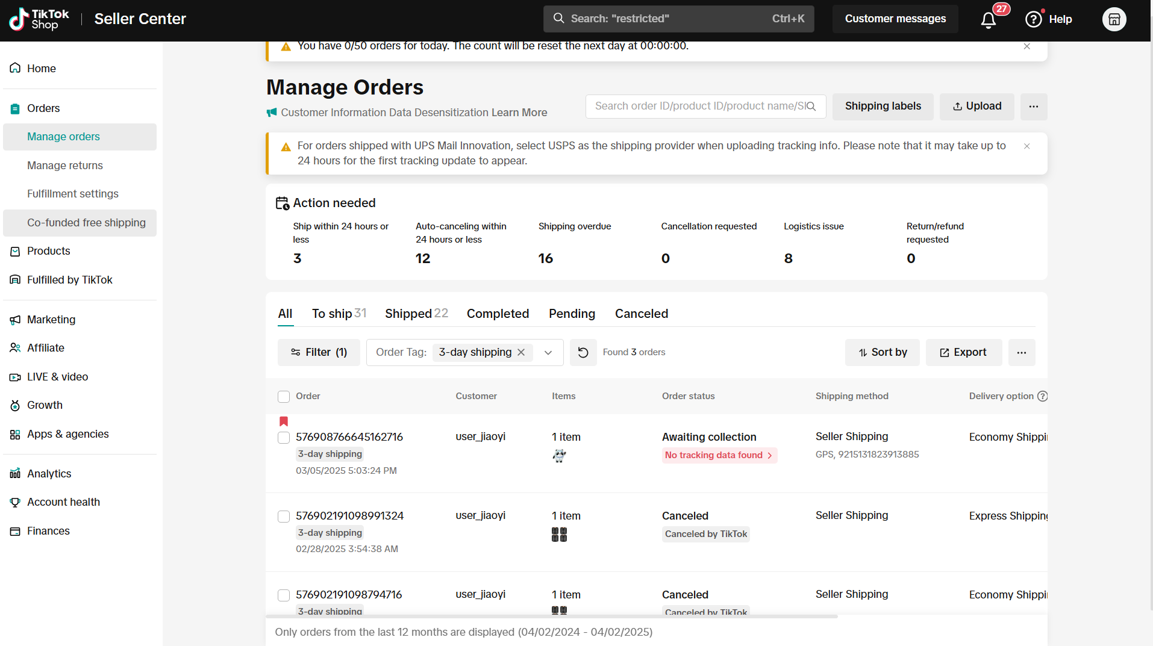The width and height of the screenshot is (1153, 646).
Task: Click the red bookmark flag on first order
Action: pyautogui.click(x=284, y=421)
